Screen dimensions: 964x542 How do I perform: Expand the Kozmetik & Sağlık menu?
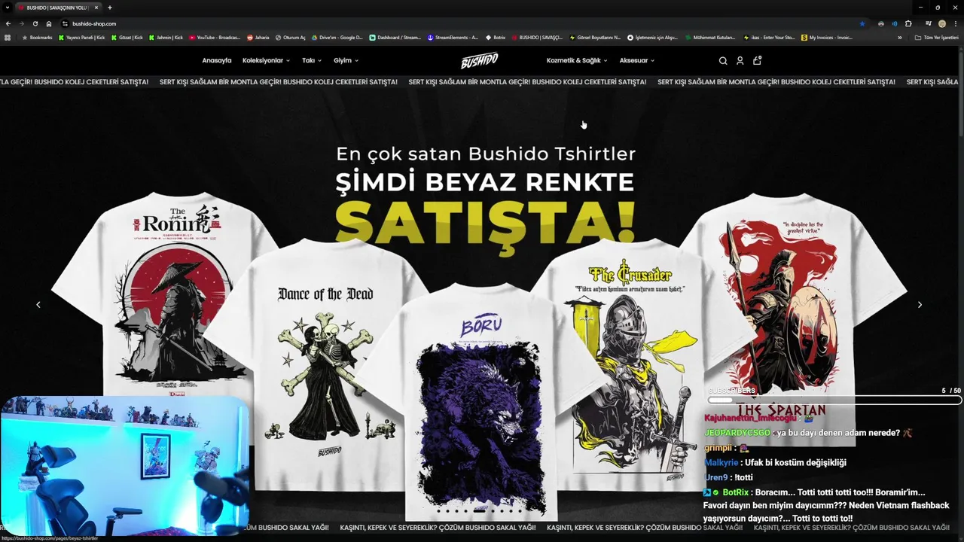tap(577, 61)
